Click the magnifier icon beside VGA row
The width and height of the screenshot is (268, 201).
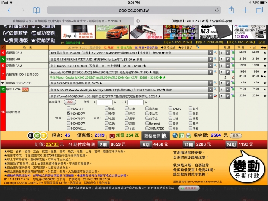click(x=215, y=89)
